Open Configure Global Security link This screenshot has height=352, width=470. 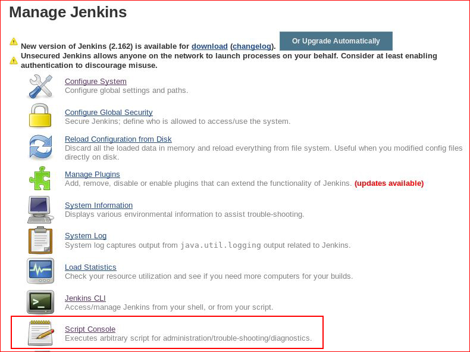[109, 112]
